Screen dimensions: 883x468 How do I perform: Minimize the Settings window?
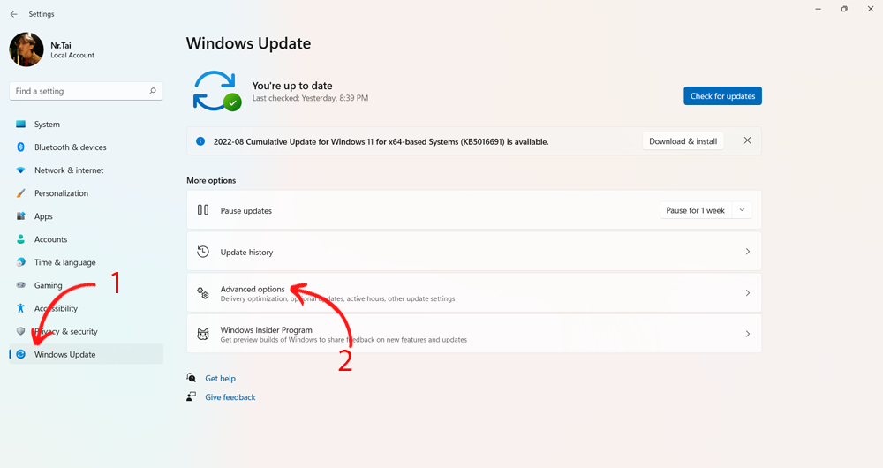[x=819, y=9]
